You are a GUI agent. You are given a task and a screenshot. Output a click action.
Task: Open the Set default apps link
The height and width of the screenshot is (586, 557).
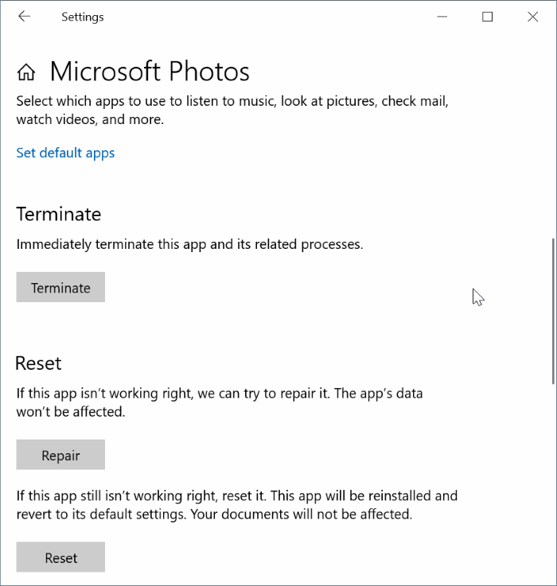[x=65, y=153]
